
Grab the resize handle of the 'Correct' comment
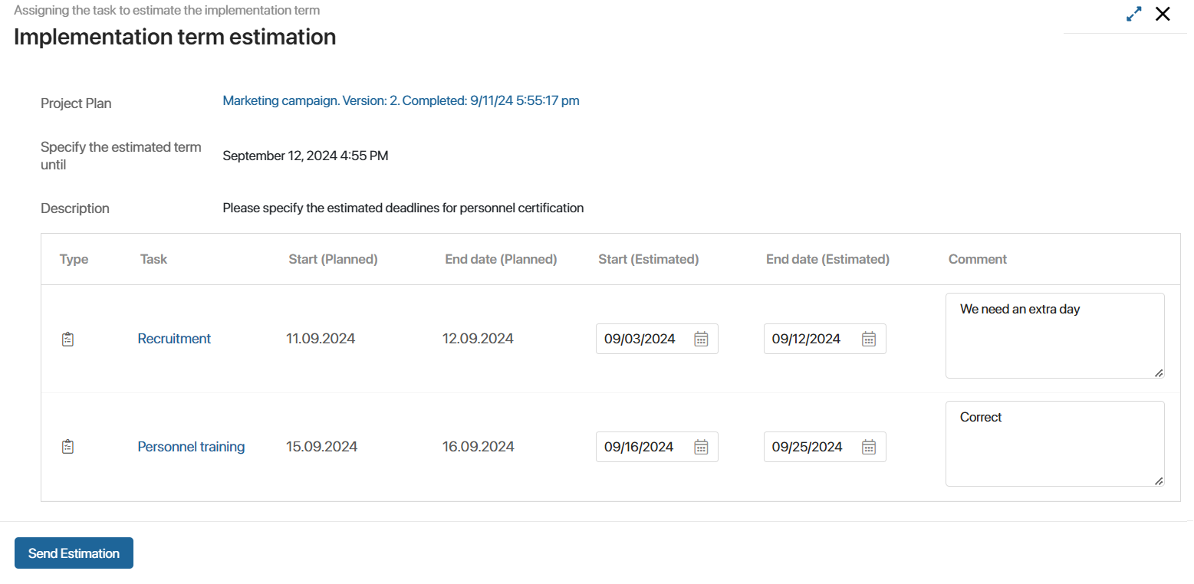1159,481
